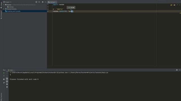The height and width of the screenshot is (101, 181).
Task: Click the Up the stack trace arrow
Action: coord(7,73)
